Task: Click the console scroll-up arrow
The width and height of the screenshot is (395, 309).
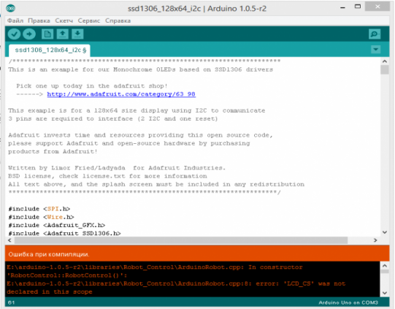Action: point(385,265)
